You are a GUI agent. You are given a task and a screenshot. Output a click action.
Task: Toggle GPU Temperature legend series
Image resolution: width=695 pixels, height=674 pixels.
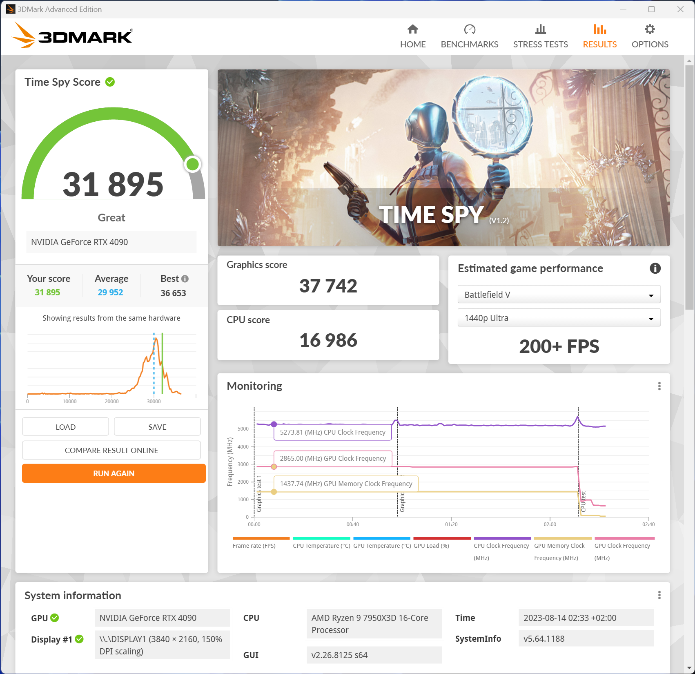coord(382,544)
